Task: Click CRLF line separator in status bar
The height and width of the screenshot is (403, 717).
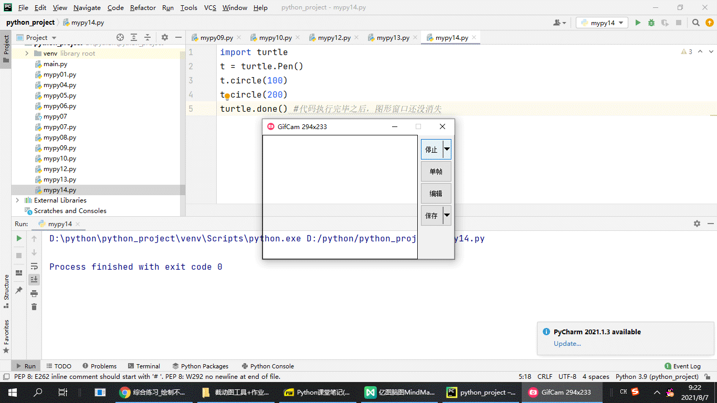Action: point(545,376)
